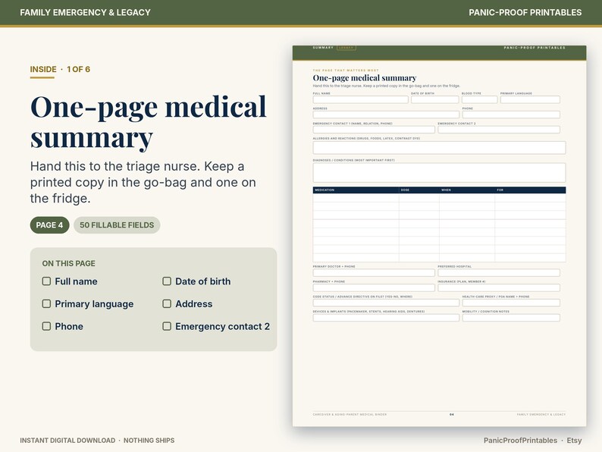The height and width of the screenshot is (452, 602).
Task: Click SUMMARY label in preview page header
Action: pyautogui.click(x=323, y=48)
